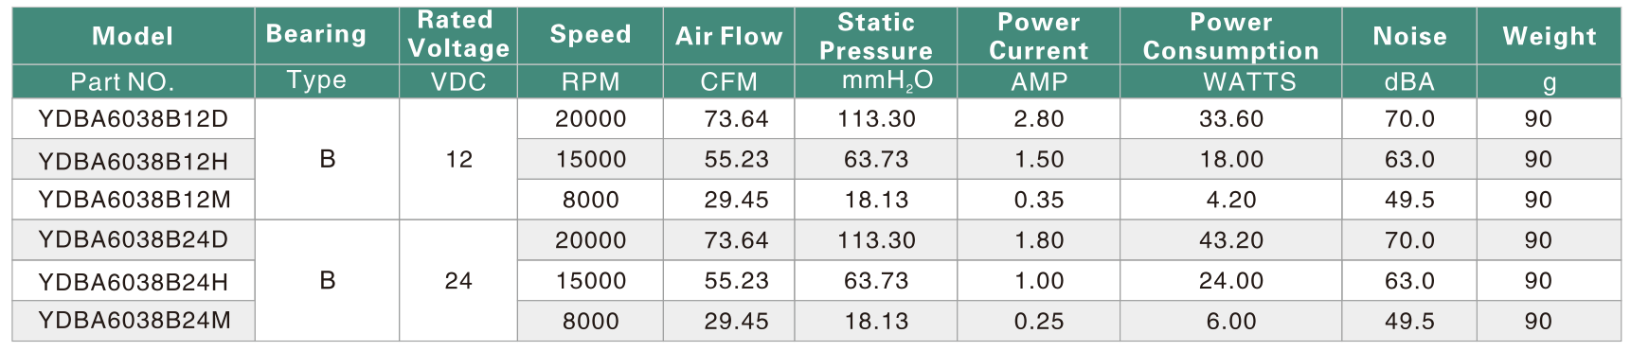Select the 12 VDC rated voltage cell
Viewport: 1631px width, 351px height.
pyautogui.click(x=458, y=159)
